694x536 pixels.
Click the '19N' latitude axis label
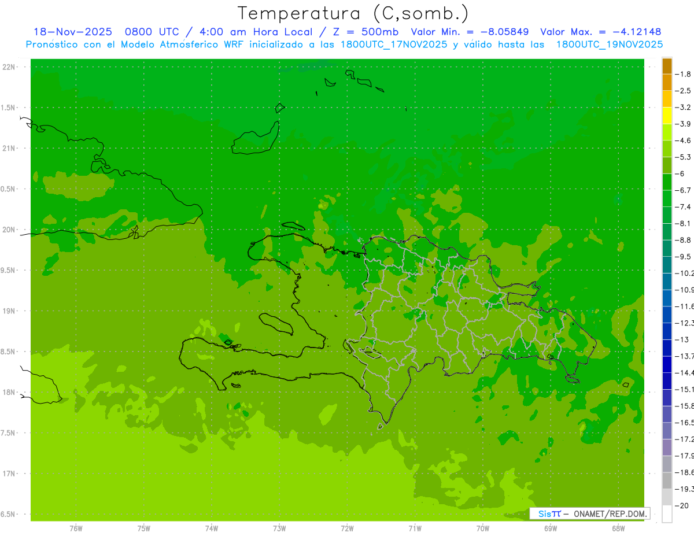coord(9,311)
